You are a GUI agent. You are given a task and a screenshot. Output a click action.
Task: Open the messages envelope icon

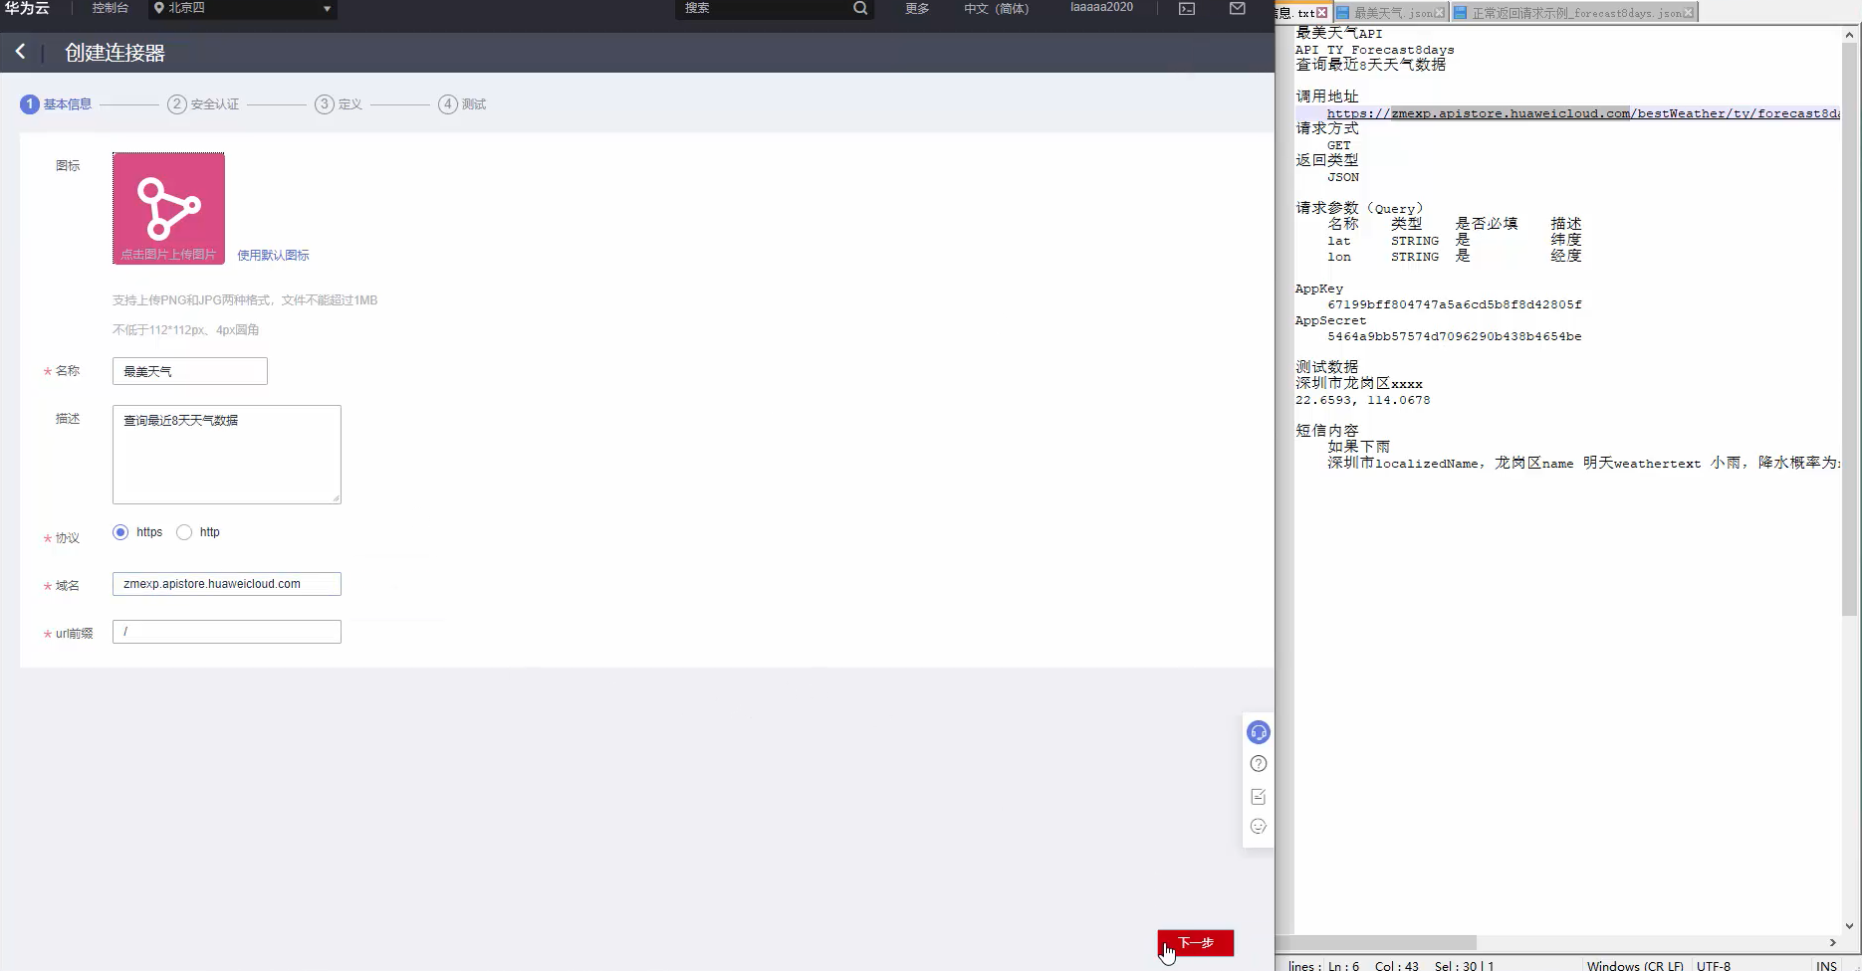pyautogui.click(x=1238, y=8)
